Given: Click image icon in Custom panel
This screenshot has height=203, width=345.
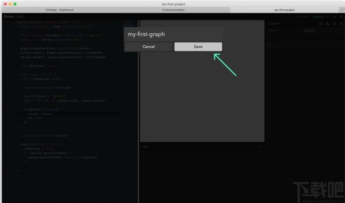Looking at the screenshot, I should [x=321, y=24].
